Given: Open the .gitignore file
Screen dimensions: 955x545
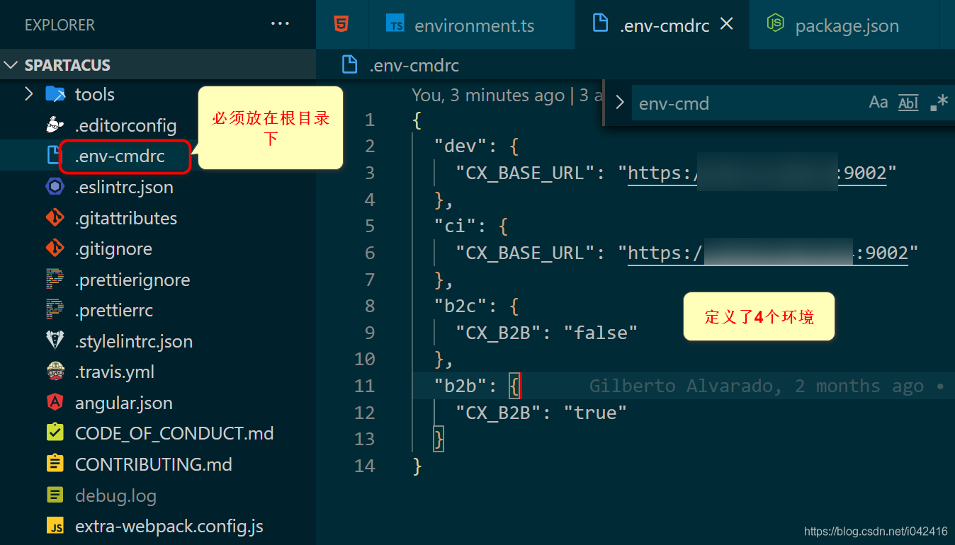Looking at the screenshot, I should 113,249.
